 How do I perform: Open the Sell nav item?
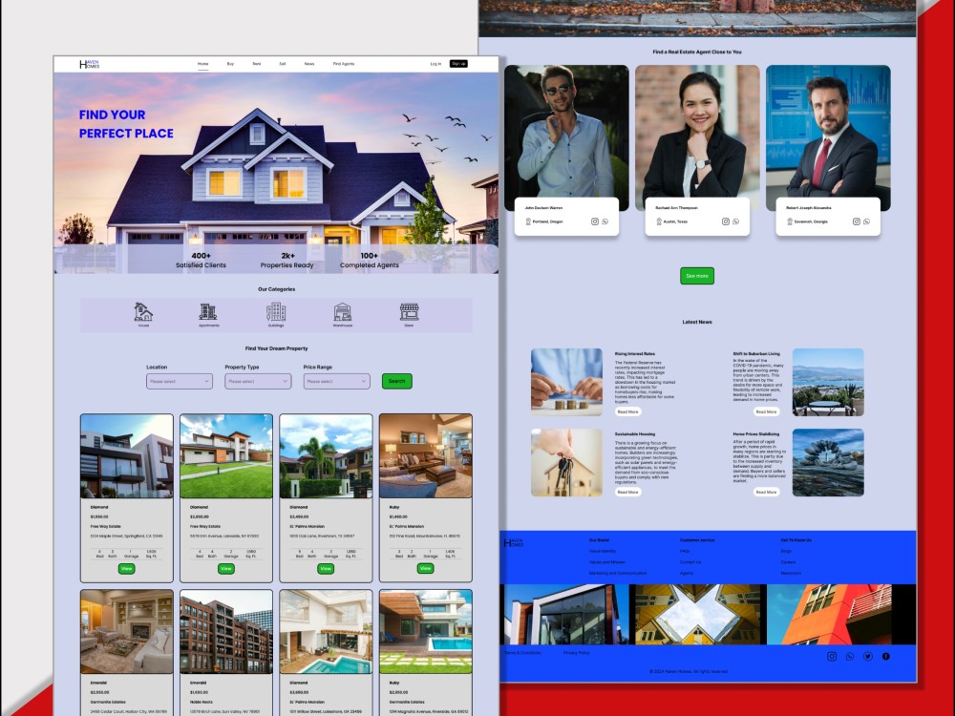click(282, 64)
